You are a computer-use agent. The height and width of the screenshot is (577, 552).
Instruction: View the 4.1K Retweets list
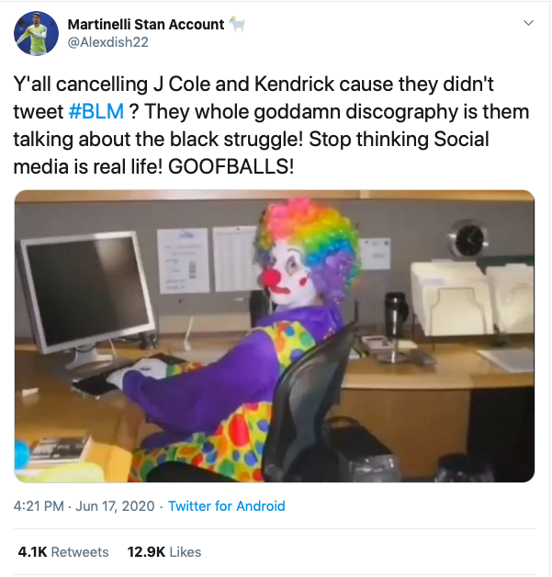click(x=63, y=552)
